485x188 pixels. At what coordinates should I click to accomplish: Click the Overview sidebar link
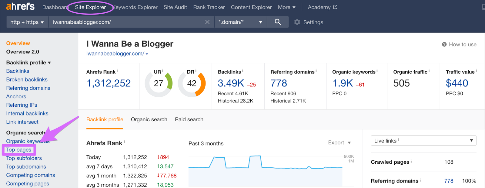(18, 43)
